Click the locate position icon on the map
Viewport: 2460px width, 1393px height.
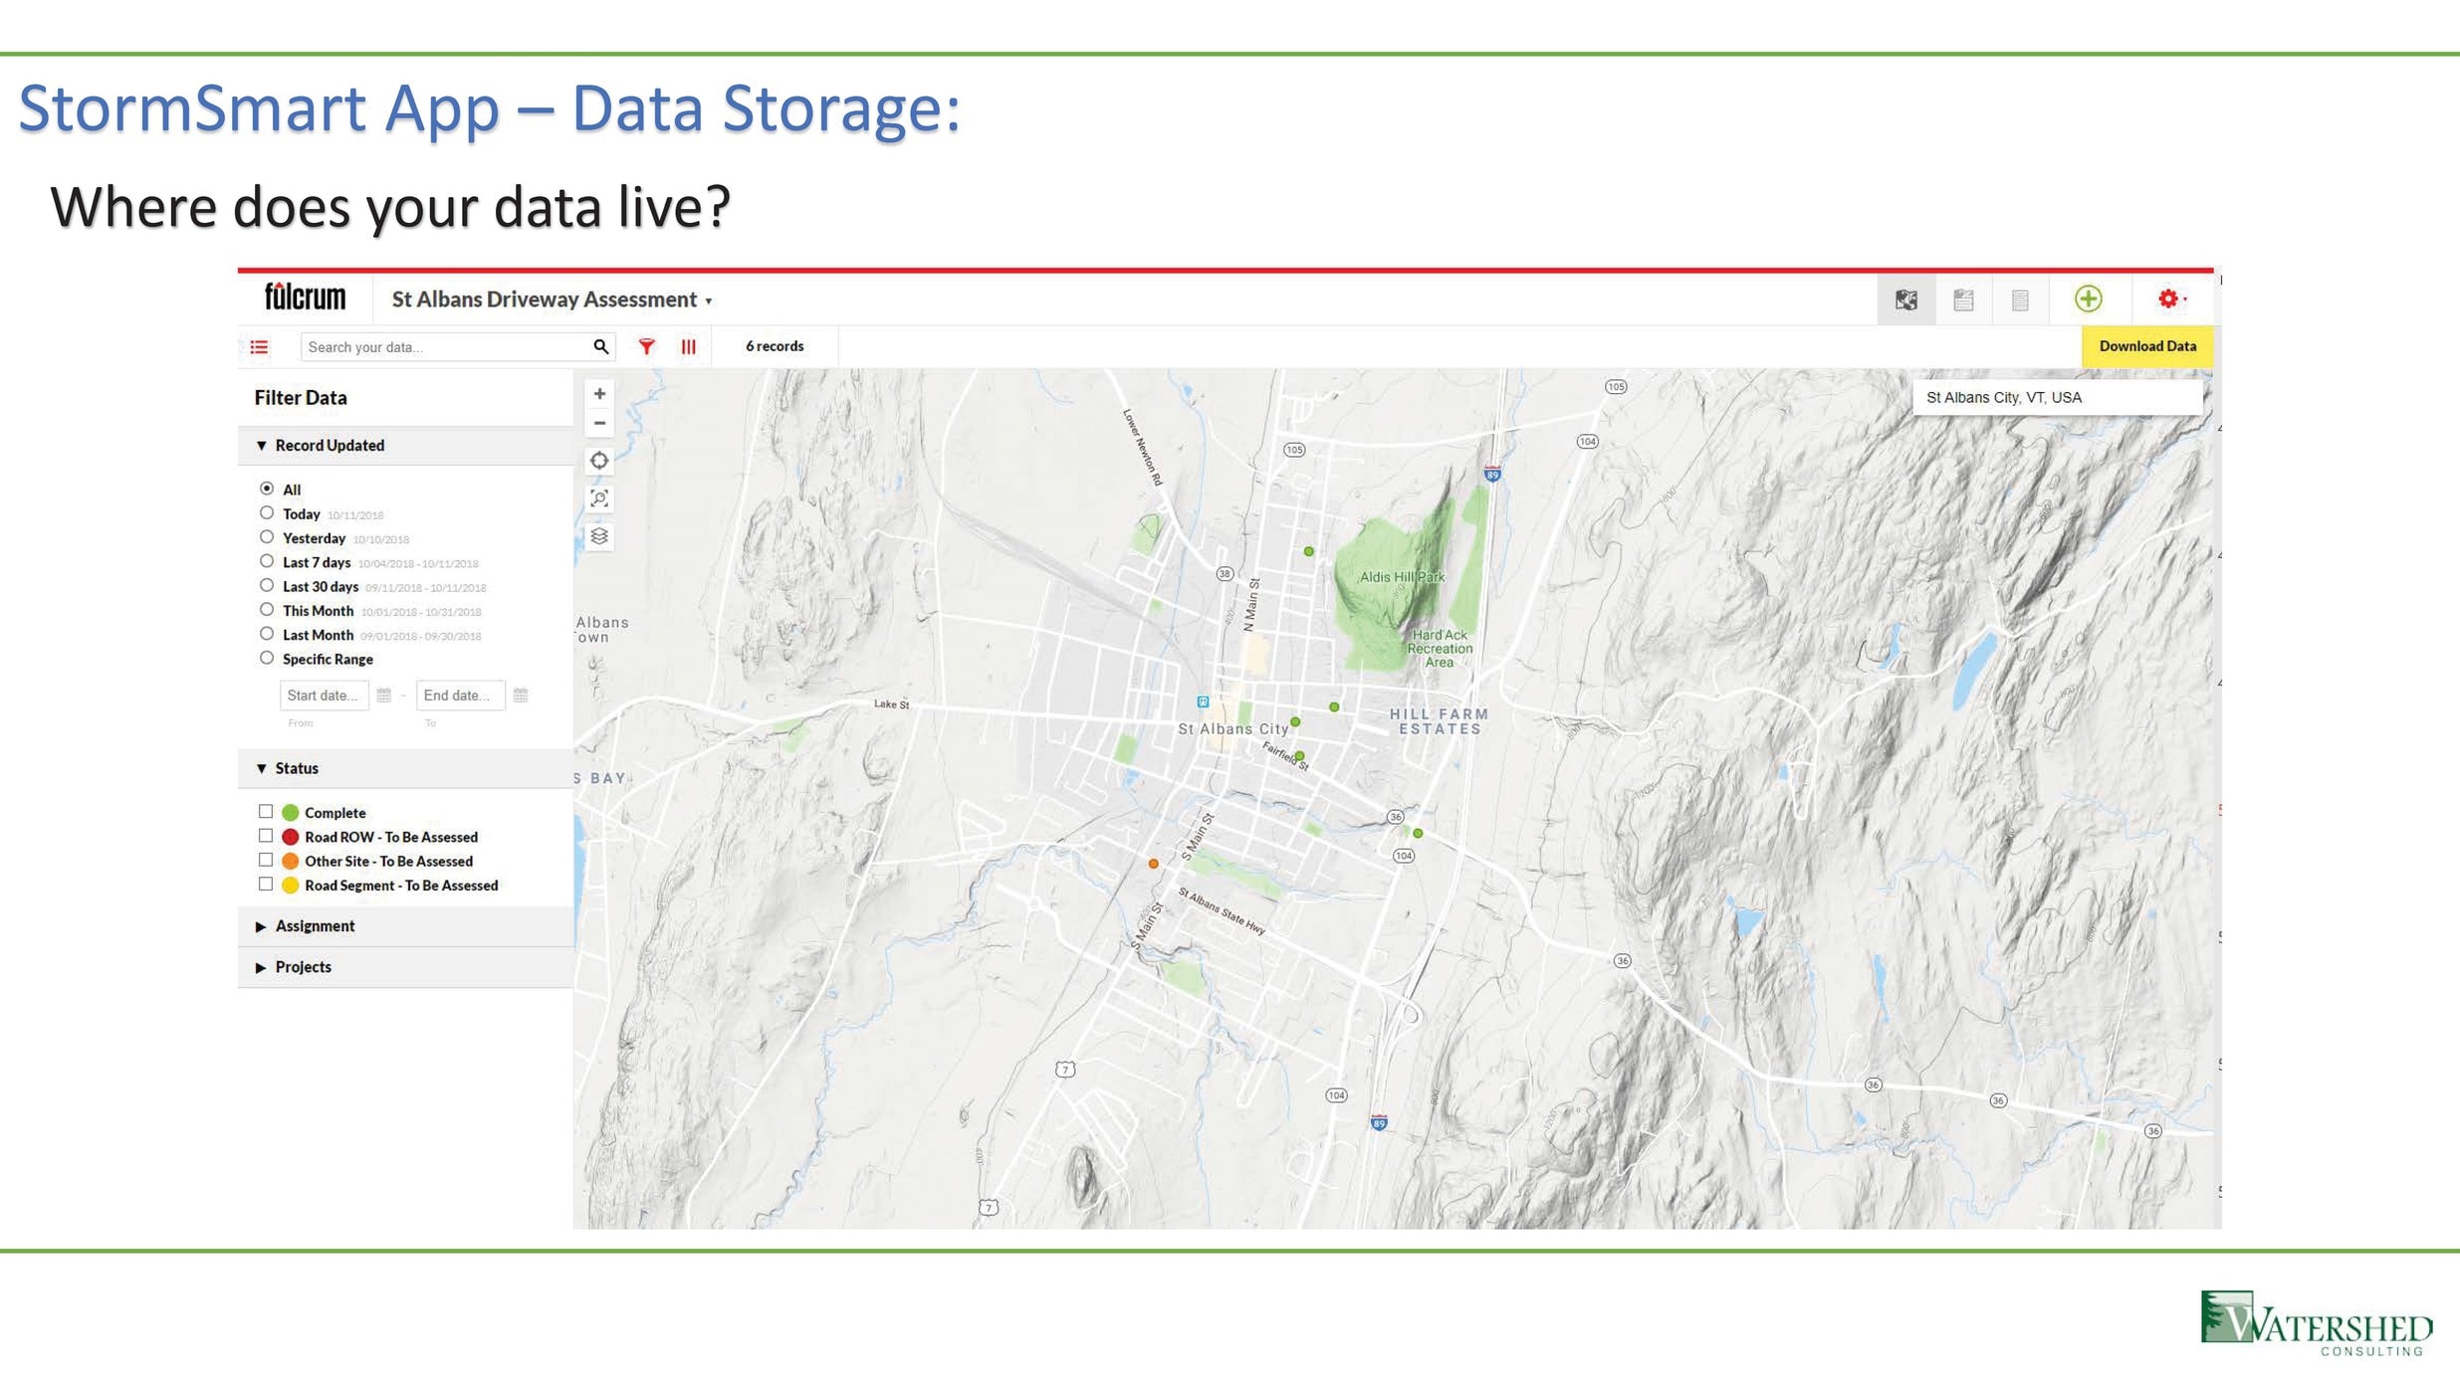pos(599,461)
